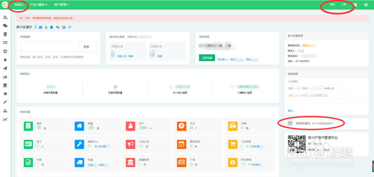Image resolution: width=374 pixels, height=177 pixels.
Task: Click the QQ penguin icon beside 微小区演示
Action: (52, 27)
